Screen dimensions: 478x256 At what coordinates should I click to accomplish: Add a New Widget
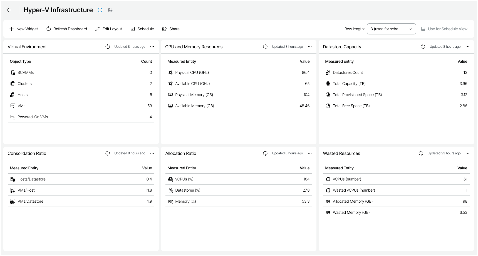pyautogui.click(x=24, y=29)
